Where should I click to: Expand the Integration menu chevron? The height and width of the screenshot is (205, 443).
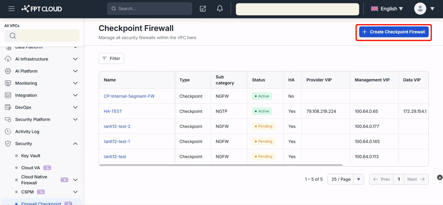[x=75, y=95]
